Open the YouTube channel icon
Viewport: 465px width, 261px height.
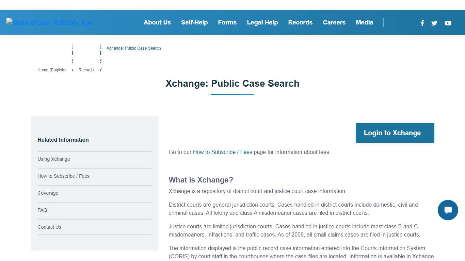(x=448, y=23)
